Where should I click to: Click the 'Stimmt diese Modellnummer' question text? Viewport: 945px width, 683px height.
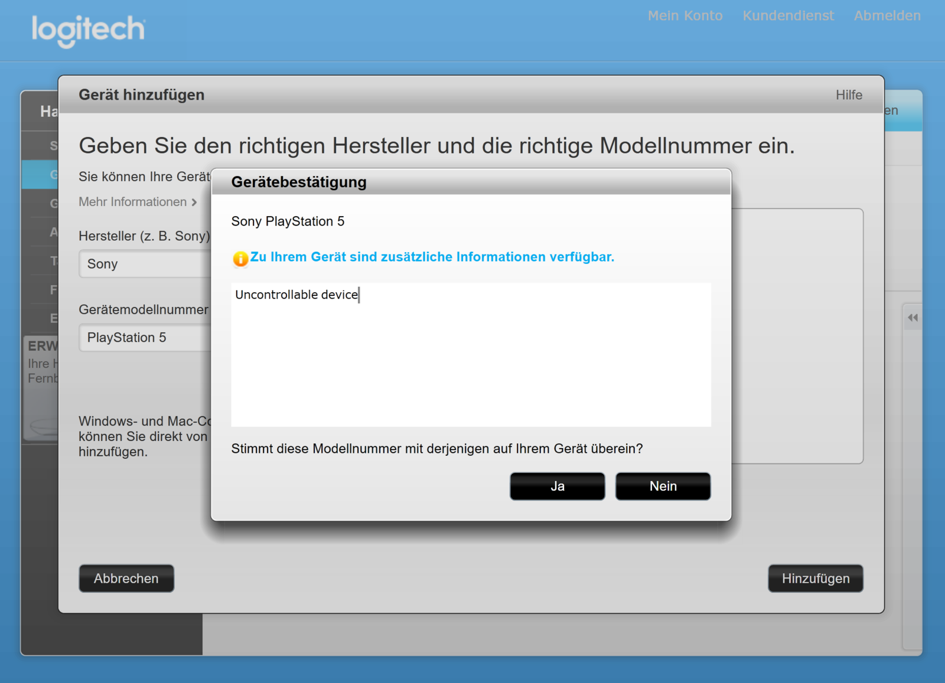point(437,449)
